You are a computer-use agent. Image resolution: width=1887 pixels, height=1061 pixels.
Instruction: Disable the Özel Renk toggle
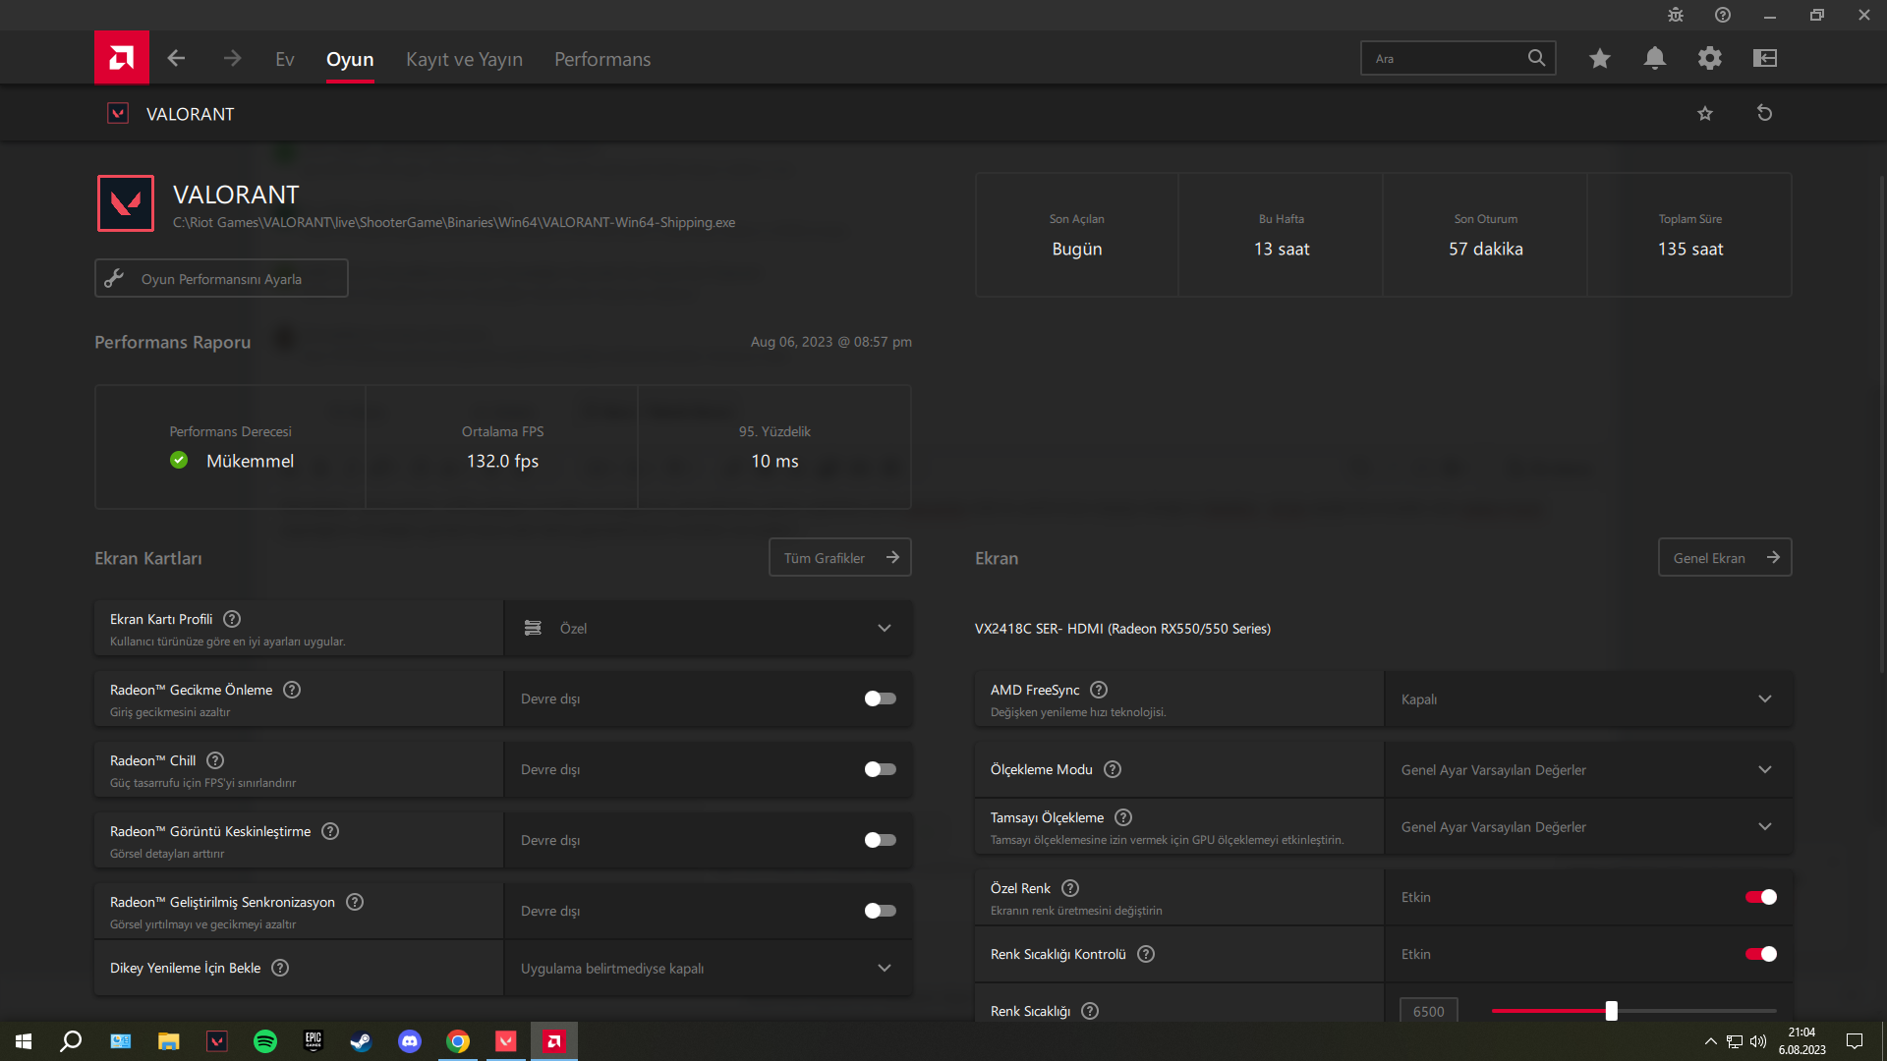[1760, 897]
